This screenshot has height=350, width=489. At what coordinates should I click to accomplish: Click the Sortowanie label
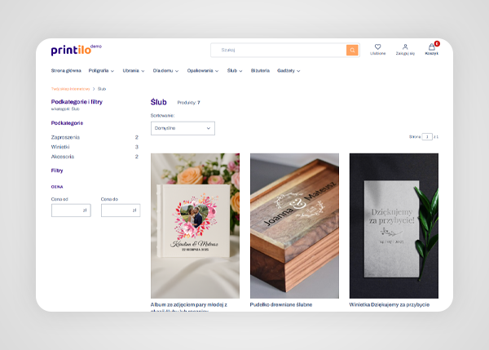click(162, 116)
